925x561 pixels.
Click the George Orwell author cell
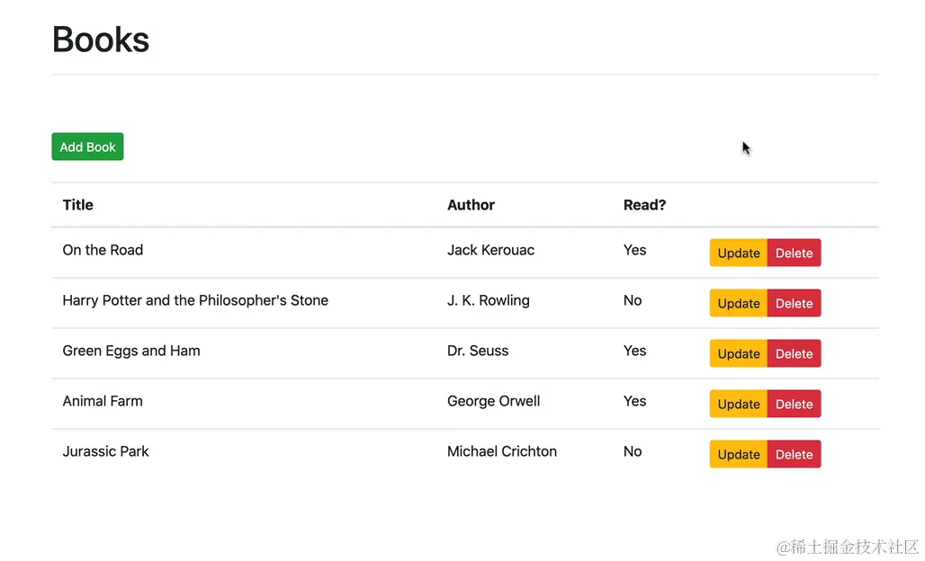493,401
